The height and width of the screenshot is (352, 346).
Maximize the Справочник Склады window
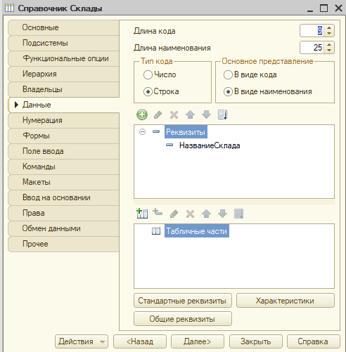(324, 8)
